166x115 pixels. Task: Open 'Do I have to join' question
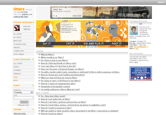click(54, 60)
